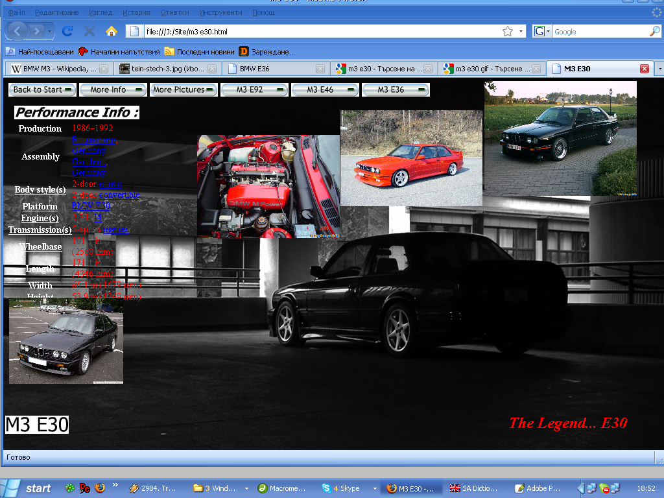Close the active M3 E30 tab
This screenshot has width=664, height=498.
645,69
